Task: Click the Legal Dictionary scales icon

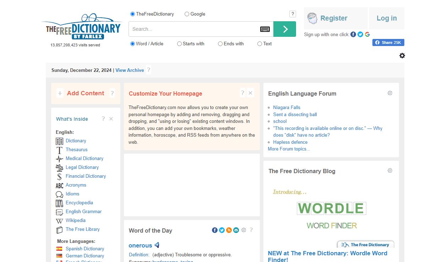Action: (x=59, y=168)
